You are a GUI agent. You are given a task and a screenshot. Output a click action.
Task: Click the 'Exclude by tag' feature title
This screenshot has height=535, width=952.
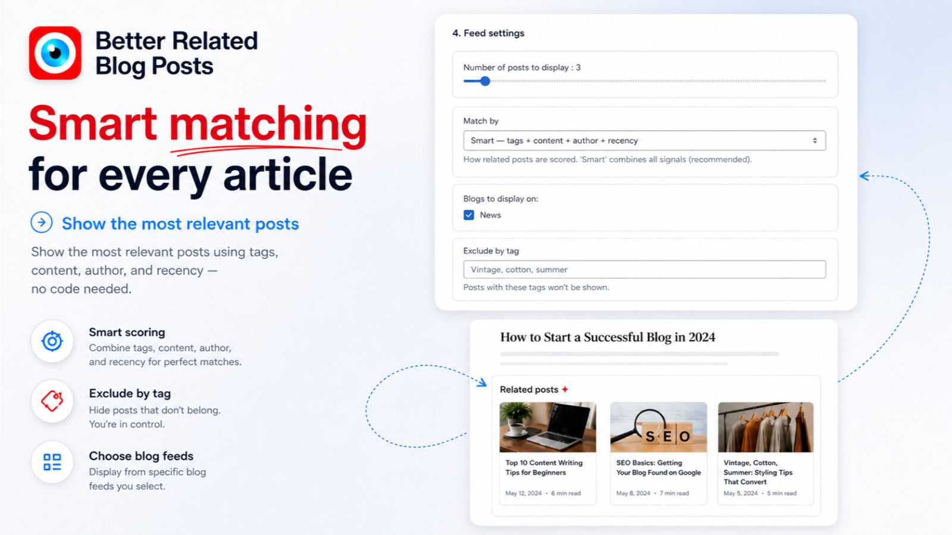coord(130,394)
